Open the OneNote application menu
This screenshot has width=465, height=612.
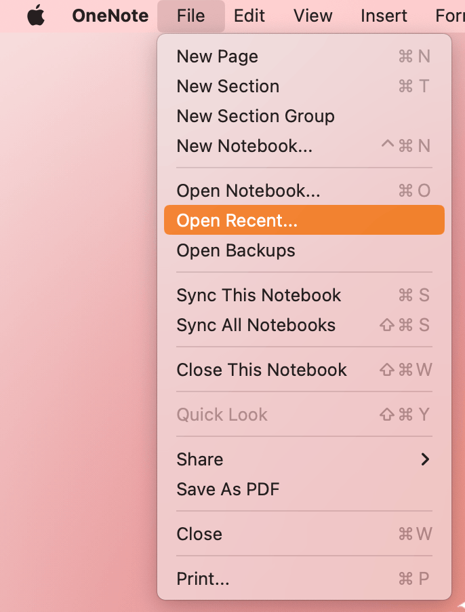click(x=110, y=16)
